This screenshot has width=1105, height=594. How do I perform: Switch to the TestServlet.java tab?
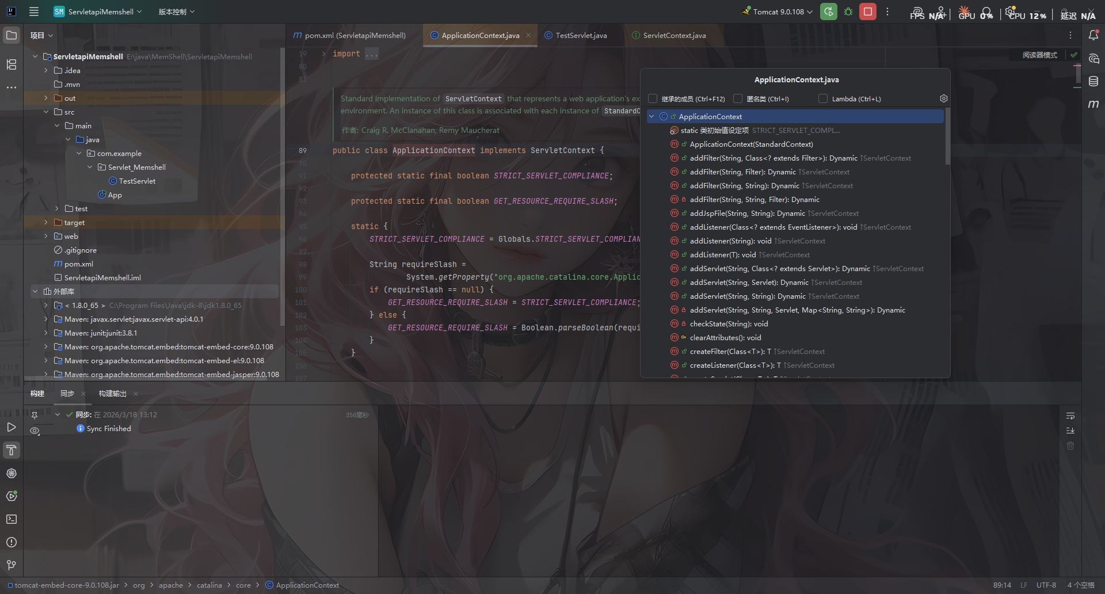click(x=581, y=35)
